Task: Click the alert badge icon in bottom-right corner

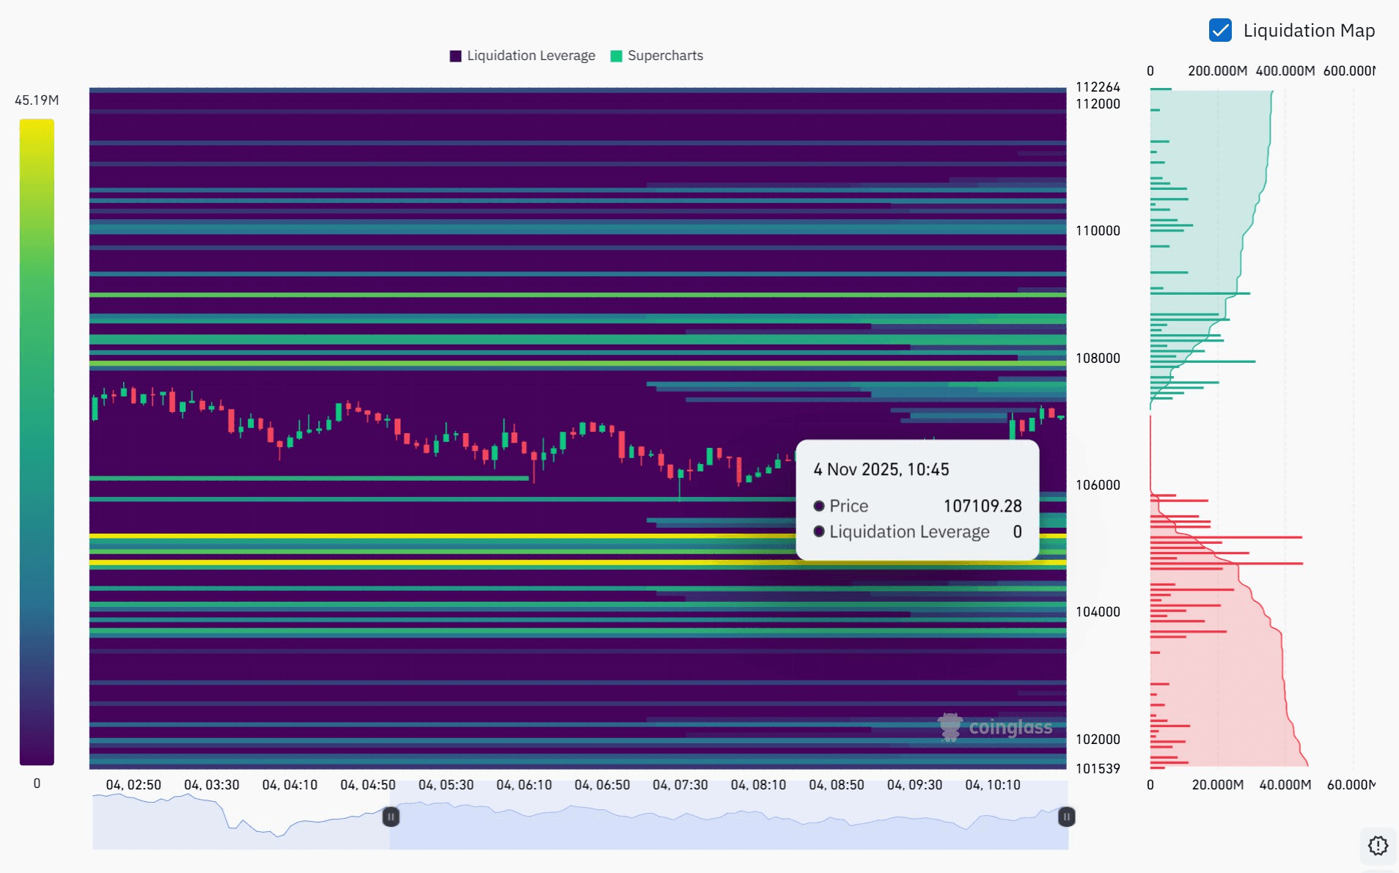Action: pyautogui.click(x=1378, y=845)
